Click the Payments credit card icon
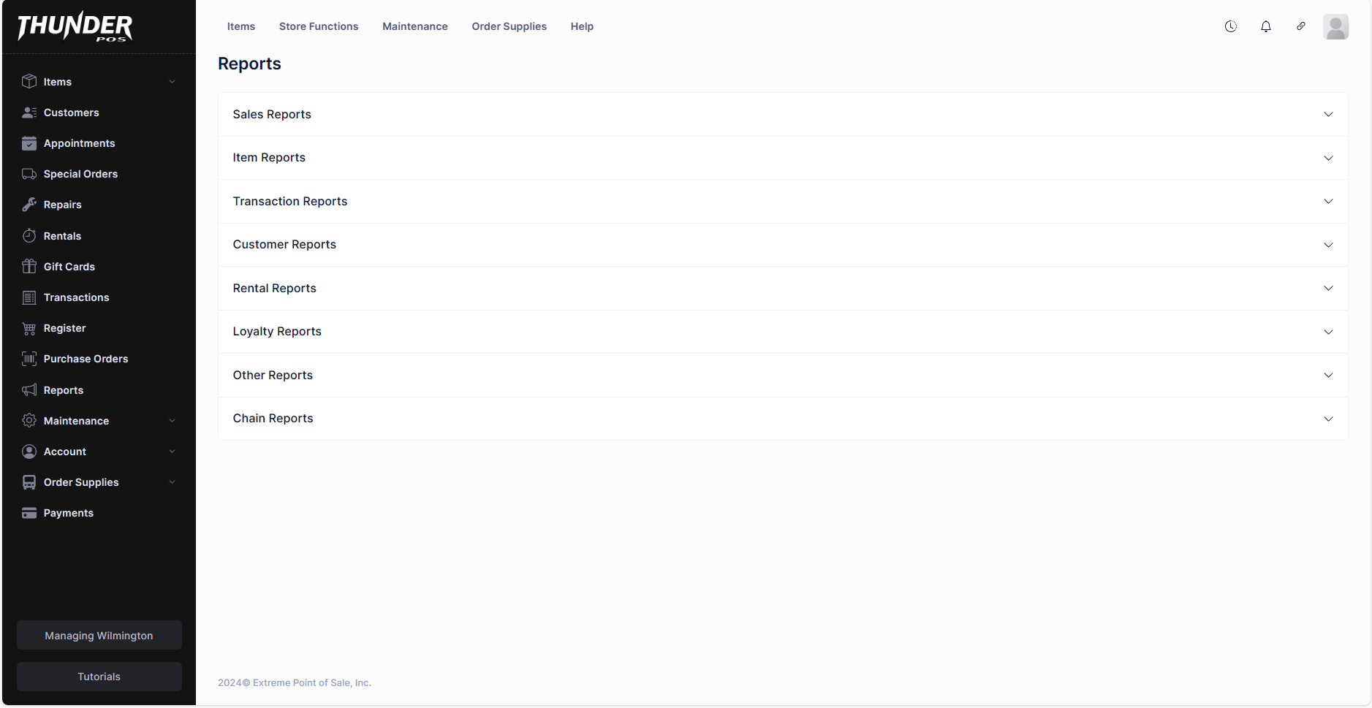1372x708 pixels. pyautogui.click(x=29, y=513)
